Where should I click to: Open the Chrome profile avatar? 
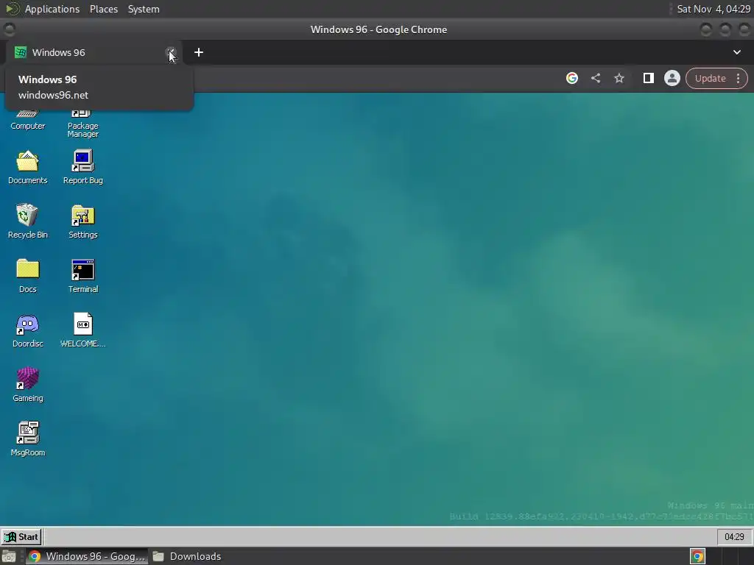click(x=672, y=78)
